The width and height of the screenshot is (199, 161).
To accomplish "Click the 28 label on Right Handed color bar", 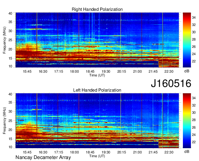I will tap(194, 39).
